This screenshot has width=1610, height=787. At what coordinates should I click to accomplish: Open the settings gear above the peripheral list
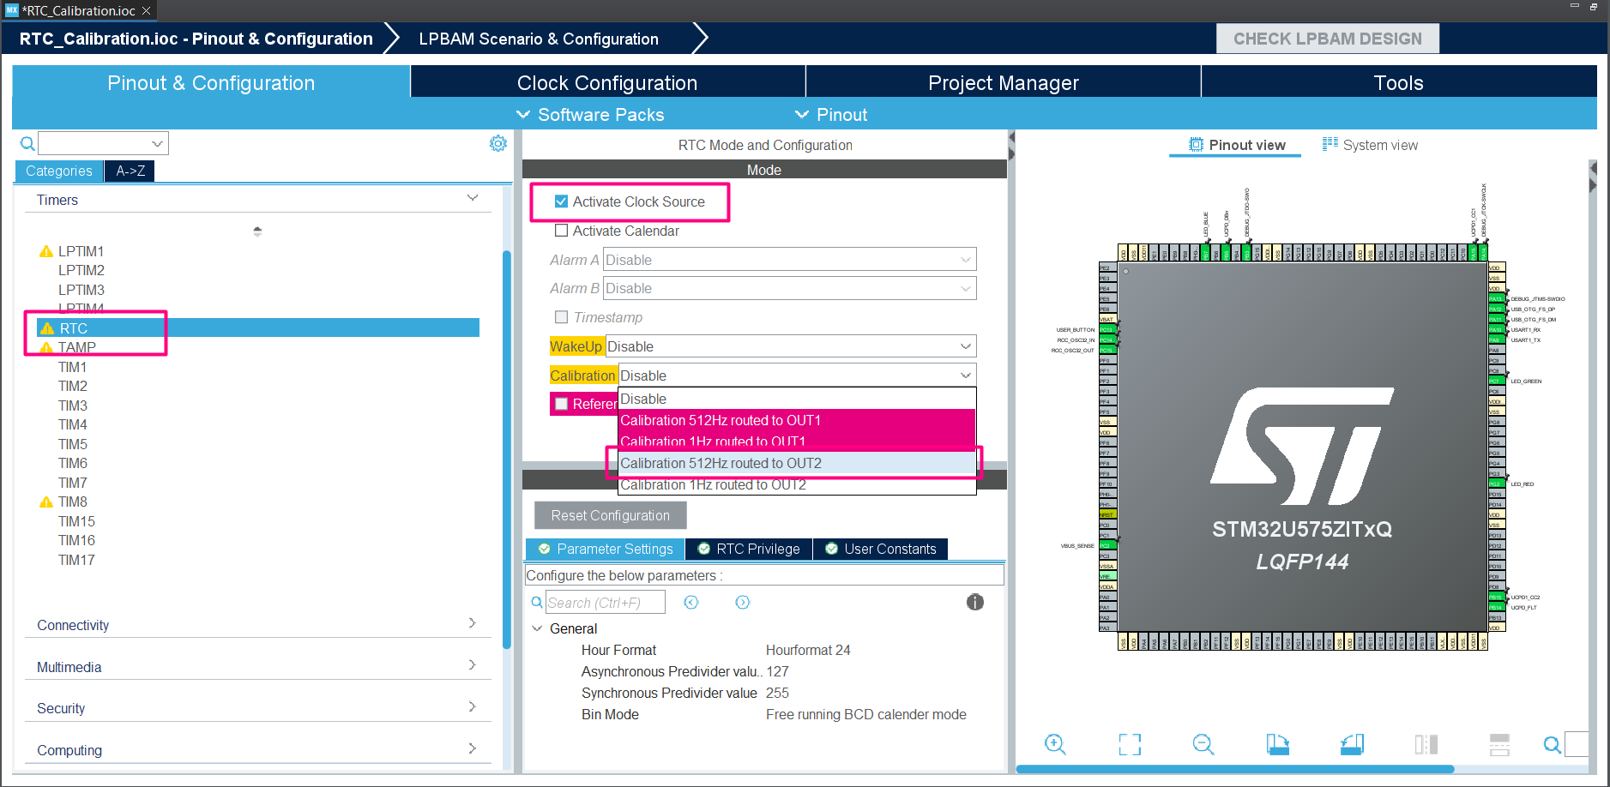pos(498,143)
